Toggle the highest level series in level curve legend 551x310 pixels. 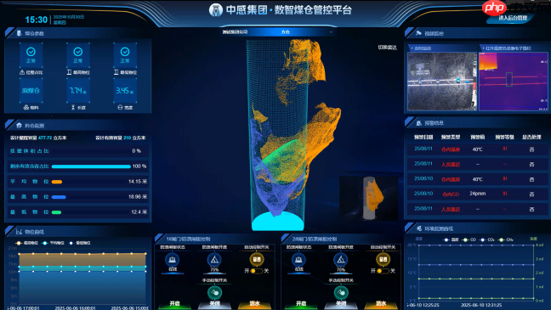(x=27, y=243)
